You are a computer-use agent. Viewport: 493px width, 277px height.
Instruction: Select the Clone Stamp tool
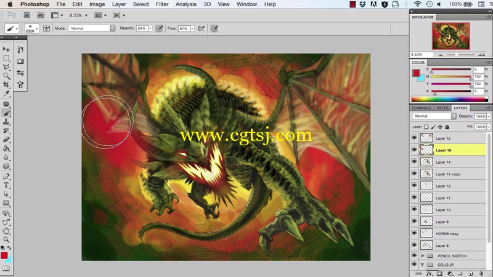click(6, 121)
